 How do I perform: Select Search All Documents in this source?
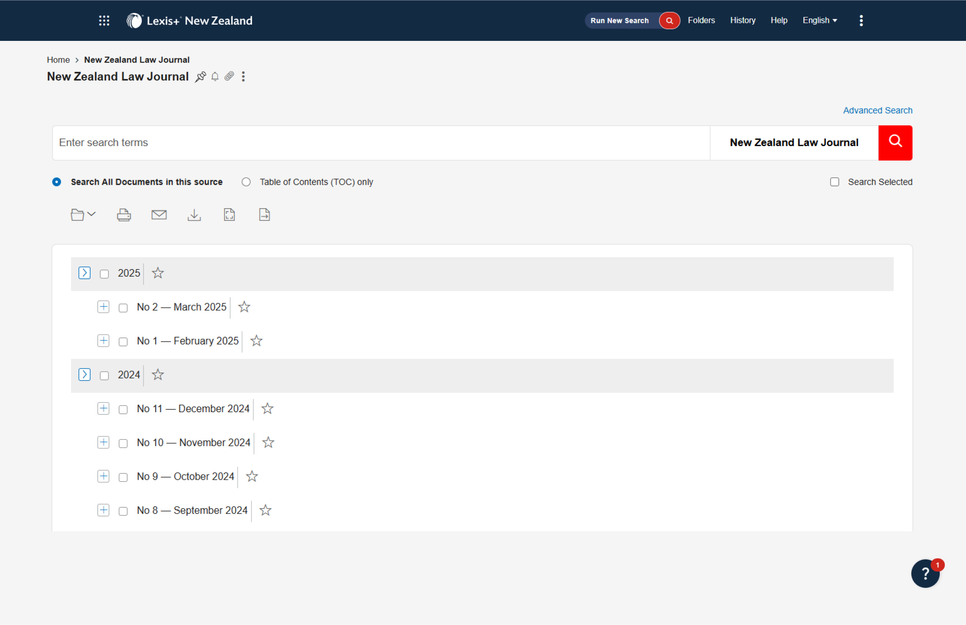point(57,182)
